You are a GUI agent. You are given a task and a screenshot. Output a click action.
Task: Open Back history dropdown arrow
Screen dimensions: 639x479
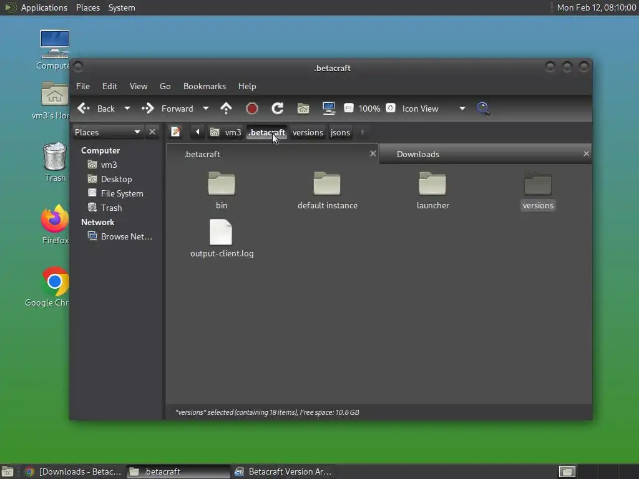(x=127, y=109)
